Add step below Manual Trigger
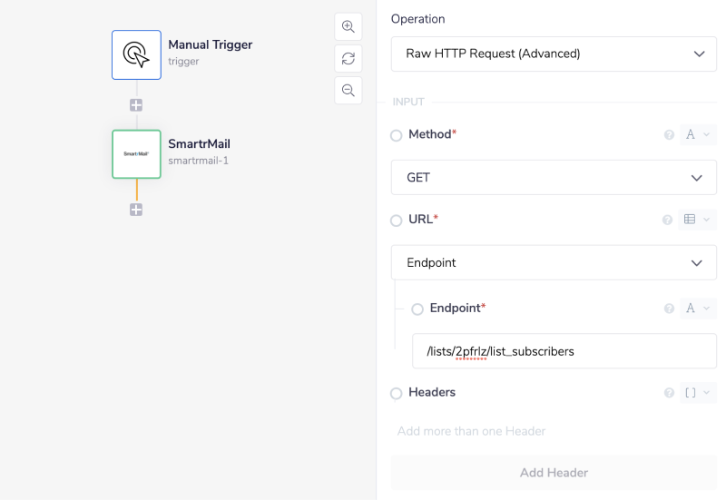 136,105
